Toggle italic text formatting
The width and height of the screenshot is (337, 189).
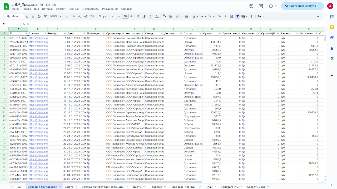click(144, 16)
